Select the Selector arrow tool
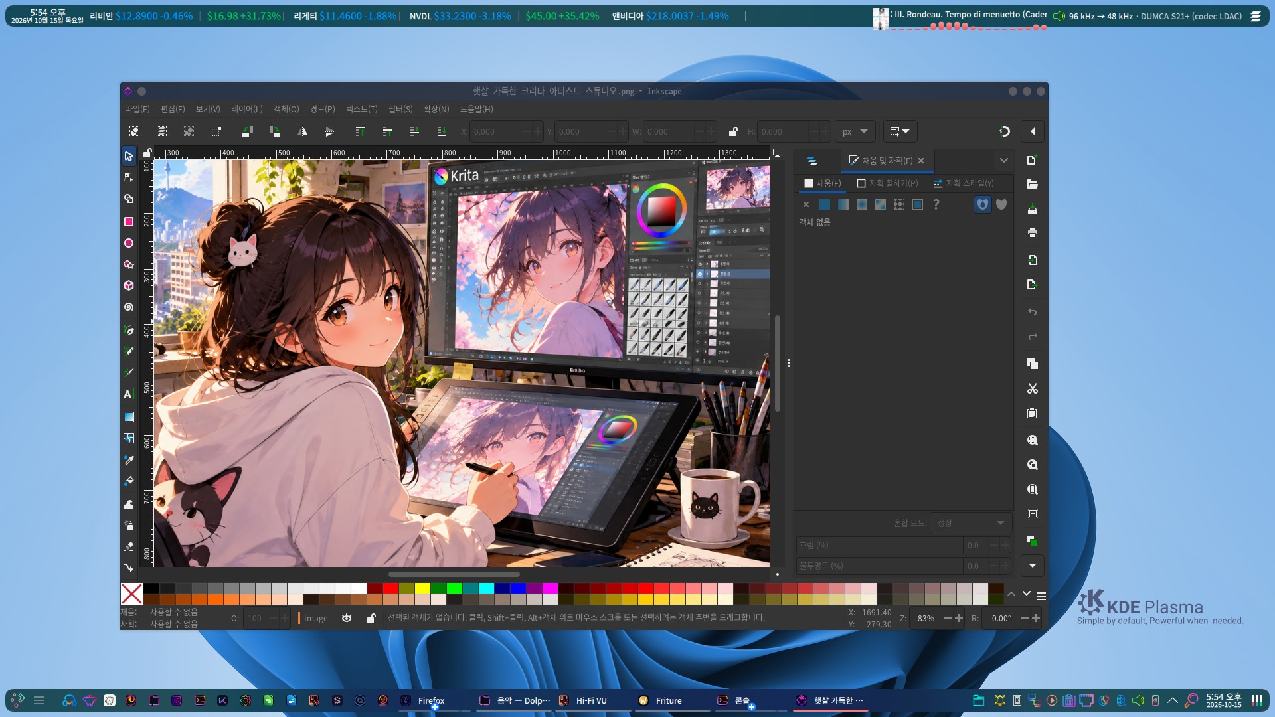This screenshot has height=717, width=1275. click(129, 156)
